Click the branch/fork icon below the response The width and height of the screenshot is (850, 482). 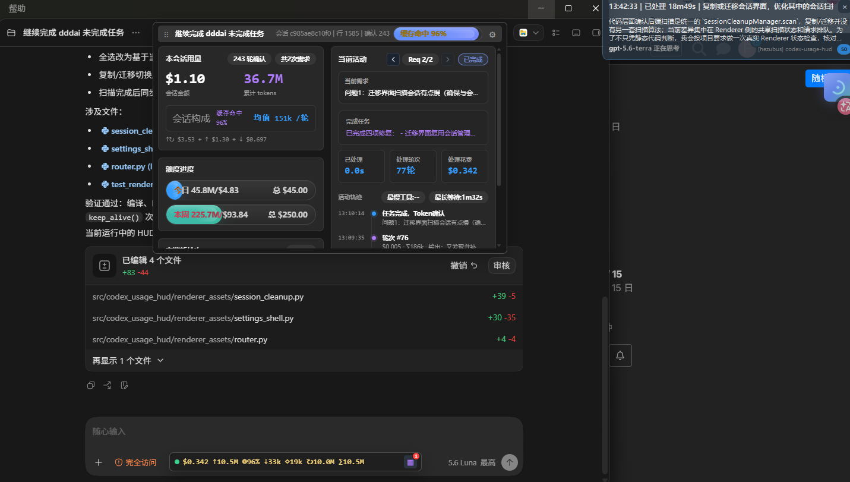click(108, 385)
